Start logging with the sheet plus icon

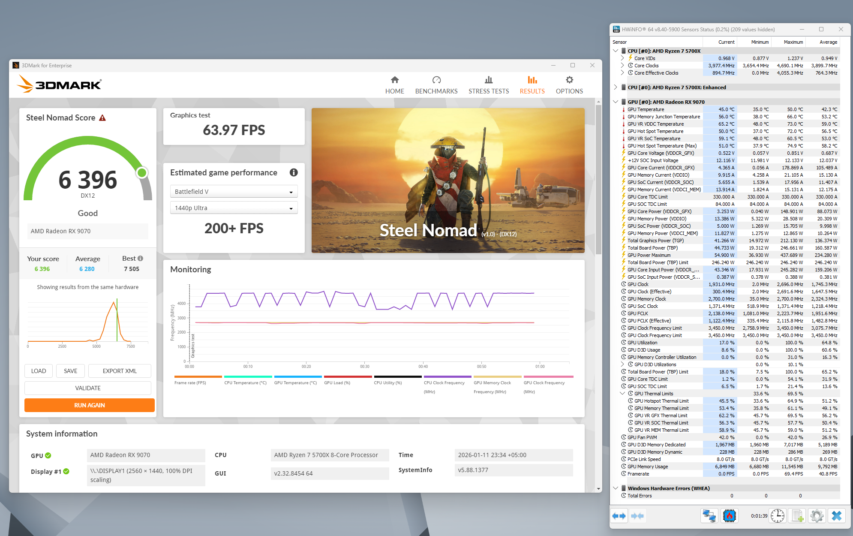[x=797, y=516]
